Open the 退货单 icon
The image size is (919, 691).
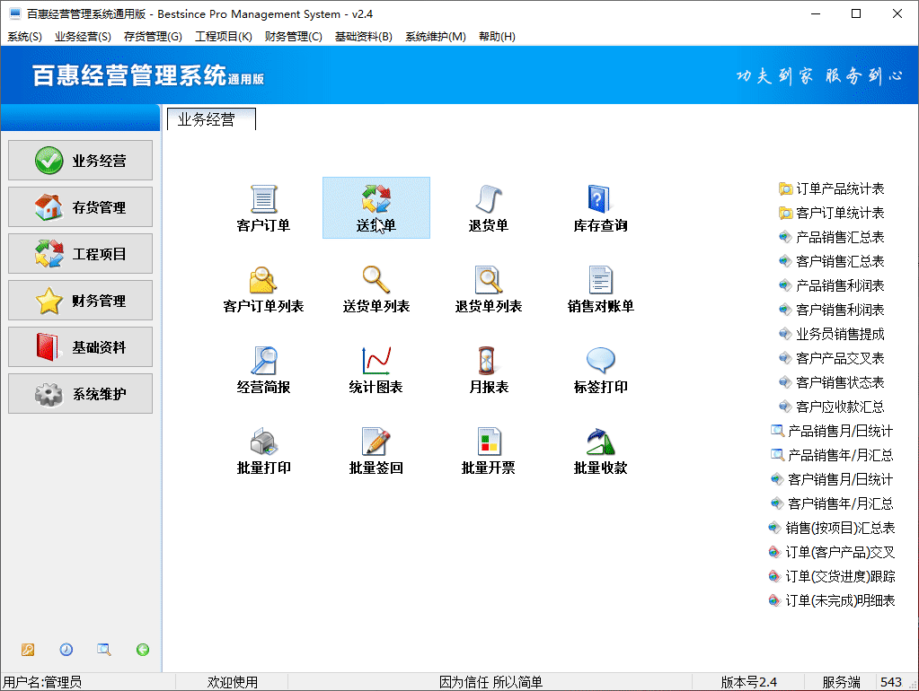[488, 208]
